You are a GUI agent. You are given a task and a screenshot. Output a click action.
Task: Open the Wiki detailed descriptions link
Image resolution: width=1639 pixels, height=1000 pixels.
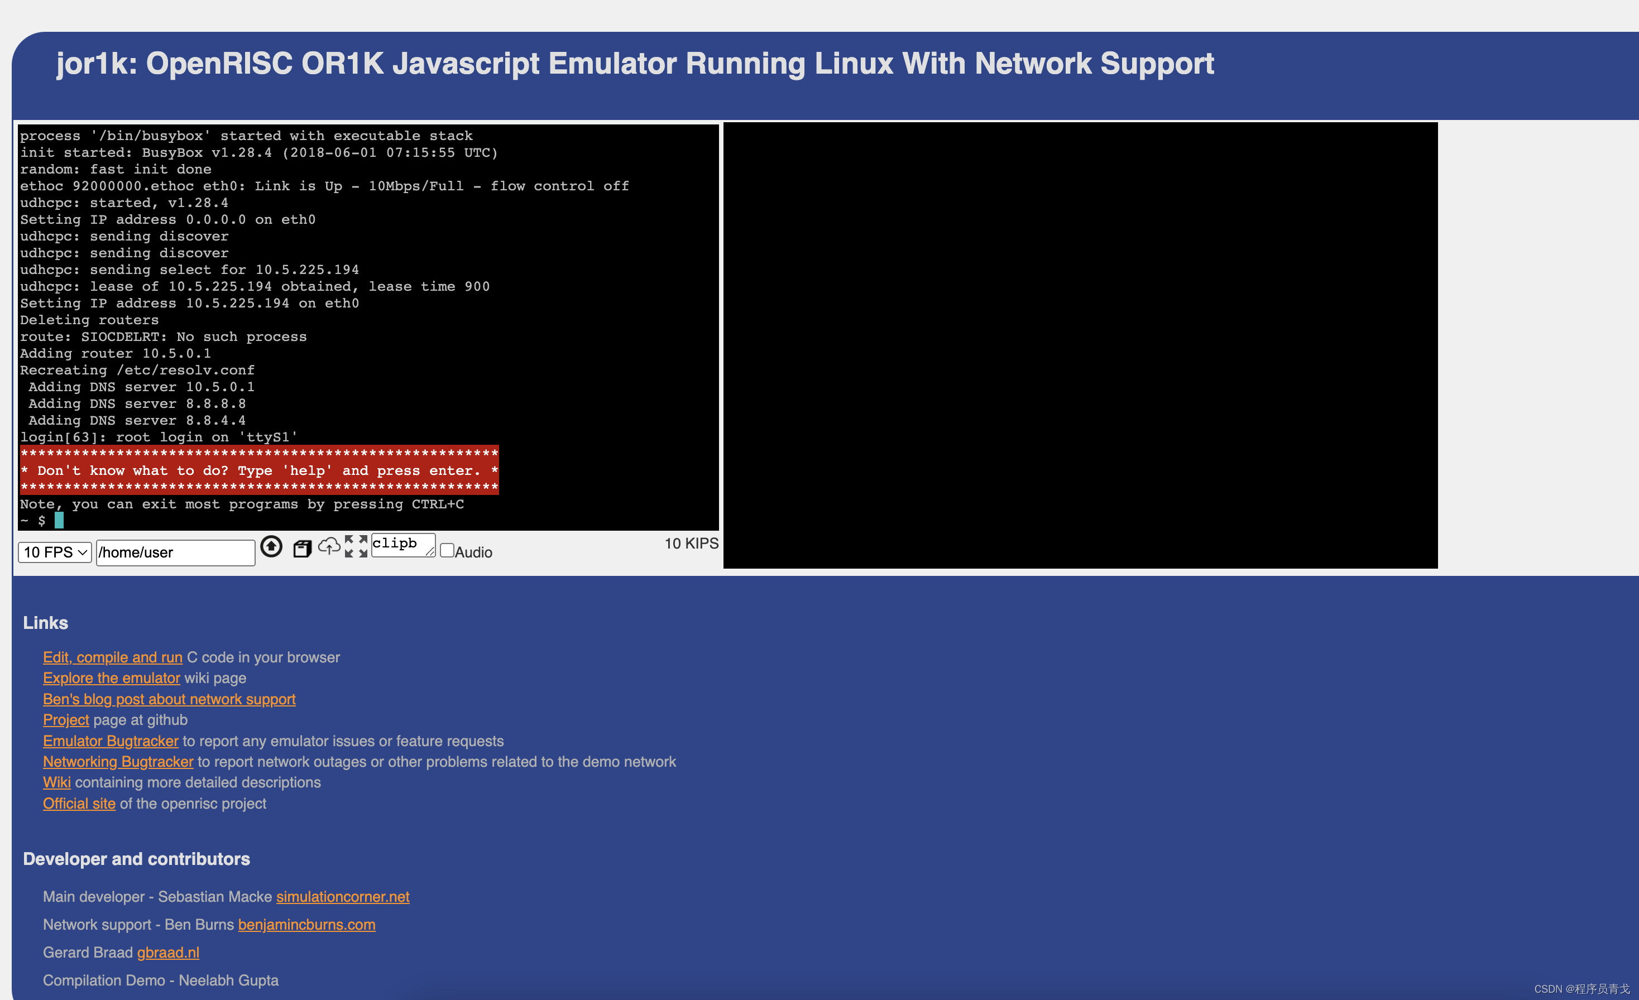point(56,782)
